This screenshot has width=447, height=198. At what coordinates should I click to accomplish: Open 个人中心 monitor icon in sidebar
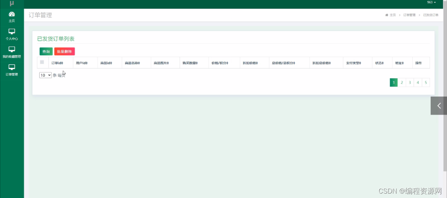coord(12,32)
